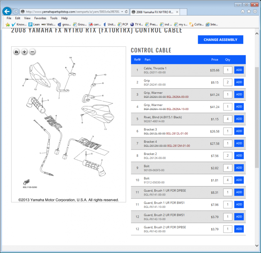261x253 pixels.
Task: Open the Inte... bookmark
Action: 212,24
